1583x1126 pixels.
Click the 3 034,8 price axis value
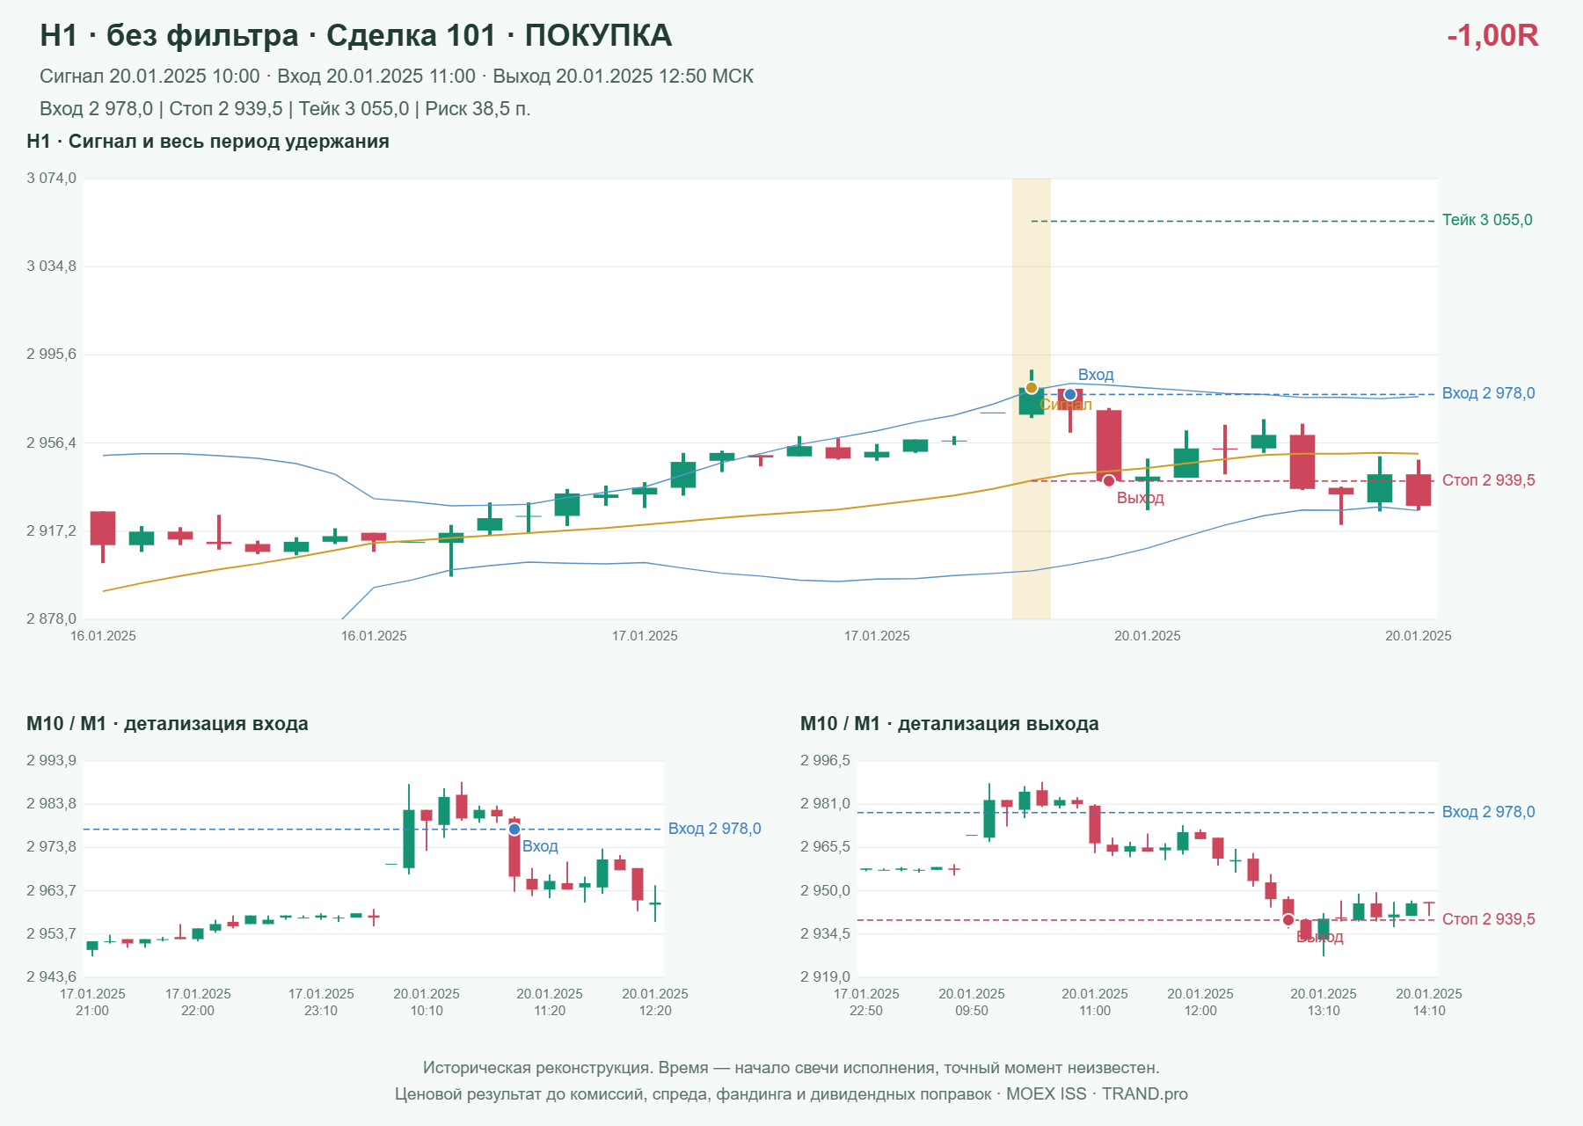point(52,267)
